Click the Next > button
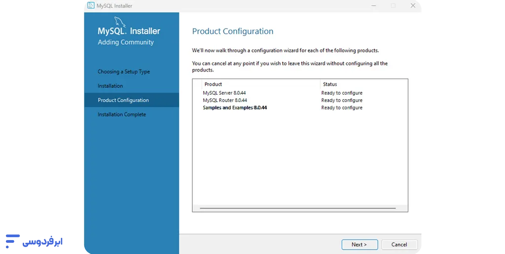This screenshot has width=505, height=254. (x=360, y=245)
